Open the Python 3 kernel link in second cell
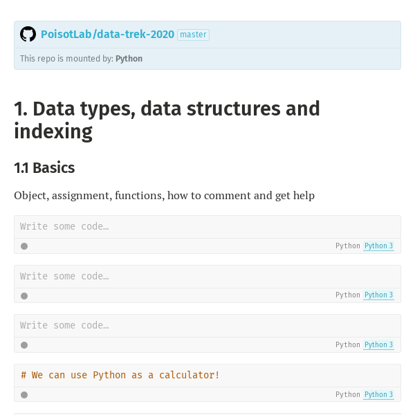Viewport: 415px width, 415px height. pos(378,295)
